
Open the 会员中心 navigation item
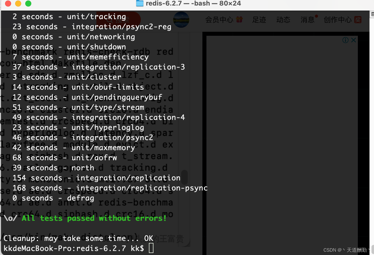[219, 20]
